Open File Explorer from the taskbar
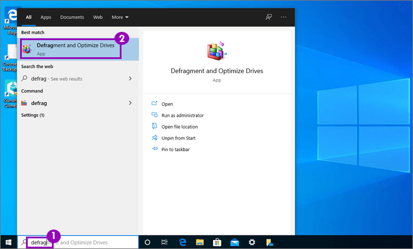The width and height of the screenshot is (413, 249). (x=199, y=242)
